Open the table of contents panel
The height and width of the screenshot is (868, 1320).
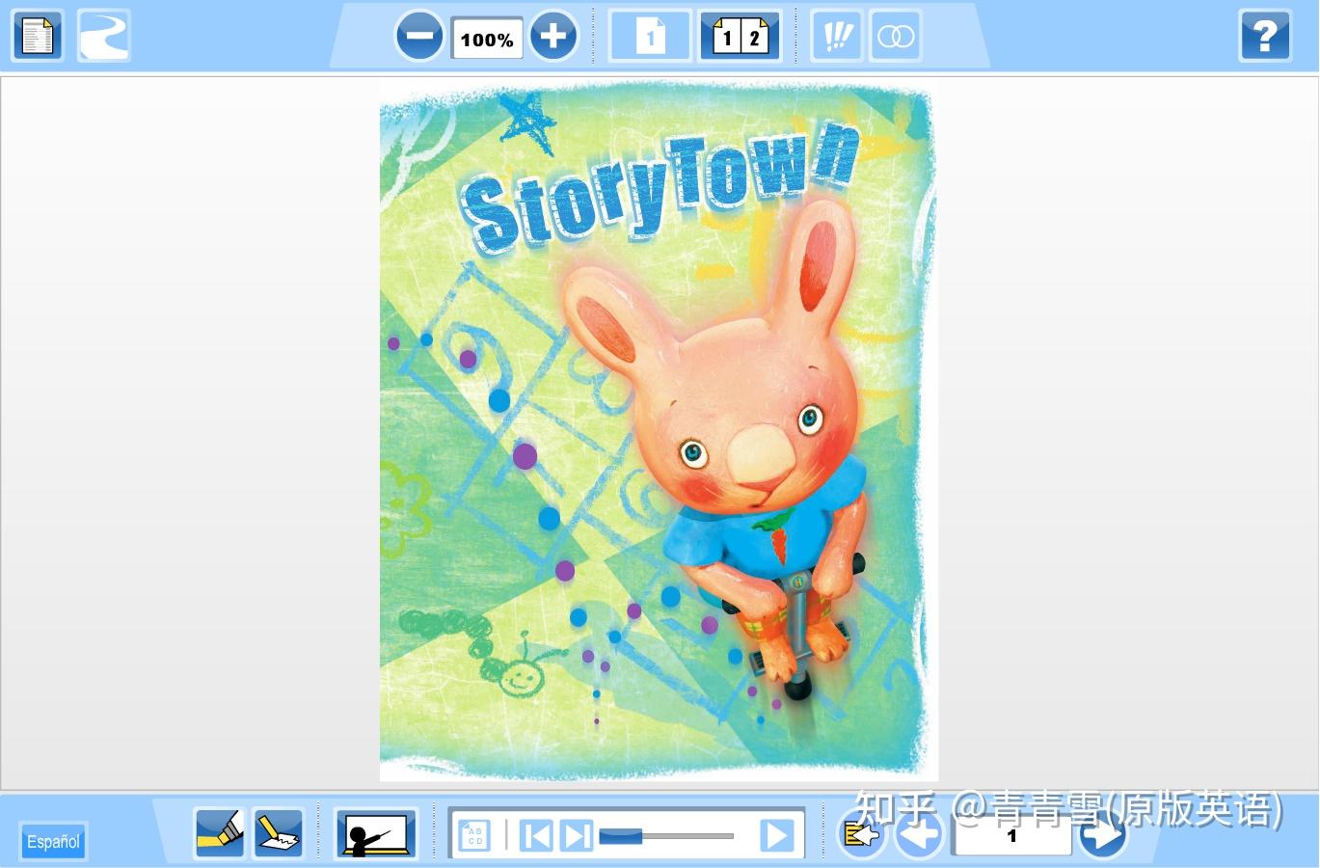[37, 36]
